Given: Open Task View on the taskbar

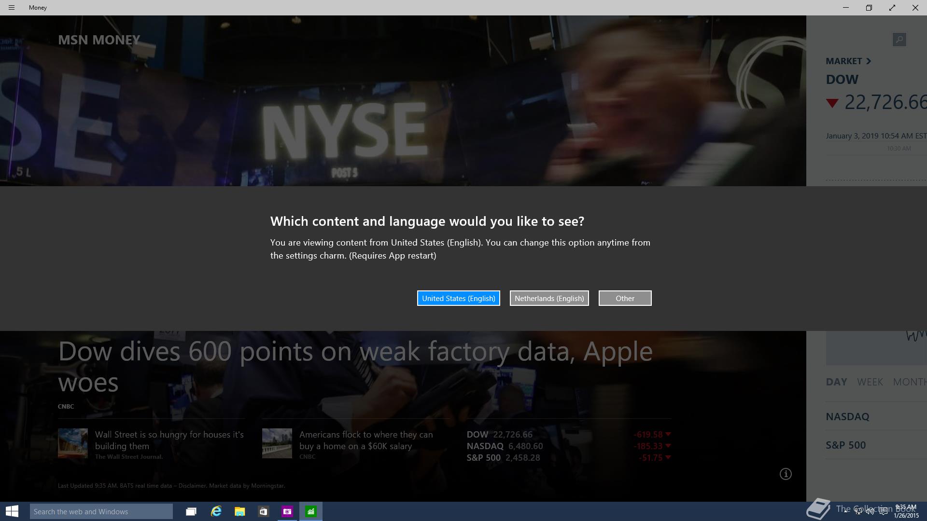Looking at the screenshot, I should tap(191, 511).
